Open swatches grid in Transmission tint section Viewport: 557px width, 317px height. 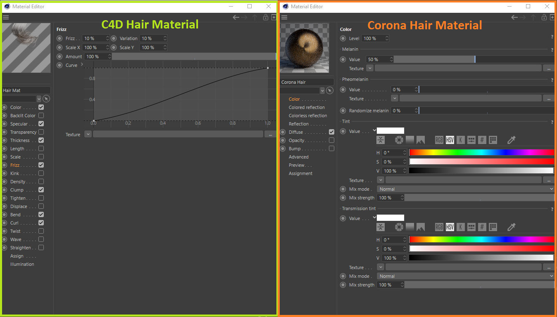tap(493, 227)
